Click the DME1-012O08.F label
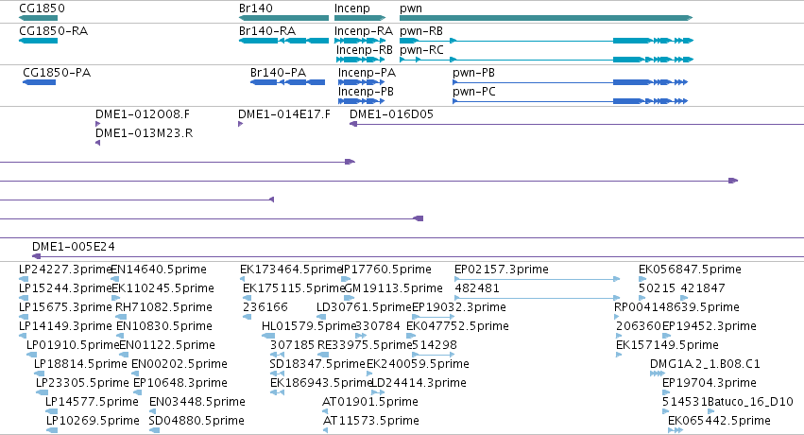The image size is (804, 435). [143, 113]
